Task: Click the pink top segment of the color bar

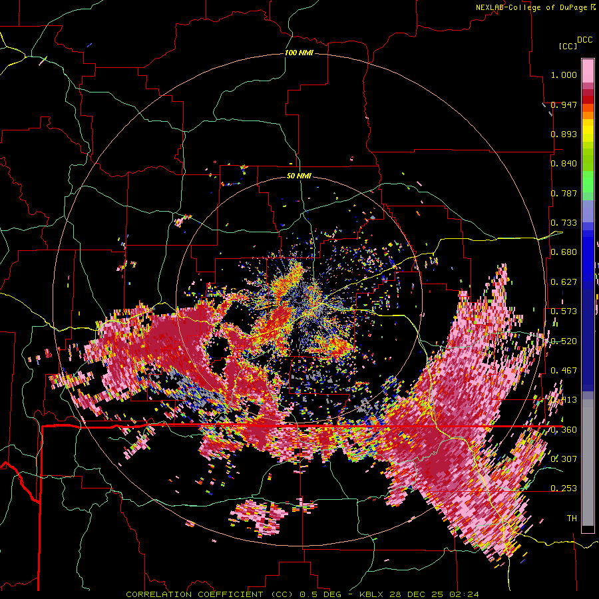Action: click(x=588, y=71)
